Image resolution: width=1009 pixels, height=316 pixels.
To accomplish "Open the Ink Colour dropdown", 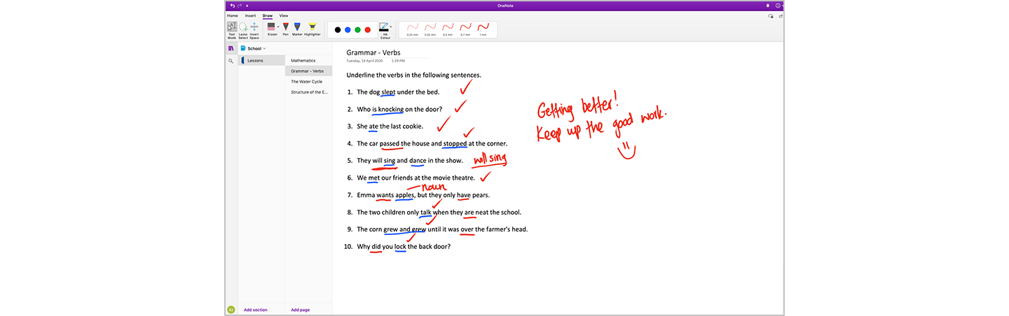I will 391,28.
